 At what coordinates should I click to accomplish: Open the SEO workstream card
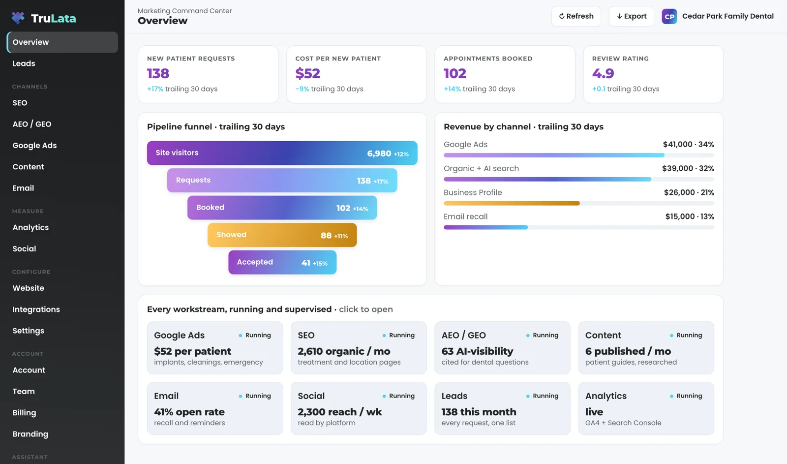[x=359, y=348]
